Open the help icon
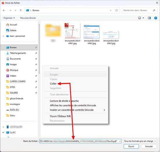The width and height of the screenshot is (160, 152). (x=156, y=18)
